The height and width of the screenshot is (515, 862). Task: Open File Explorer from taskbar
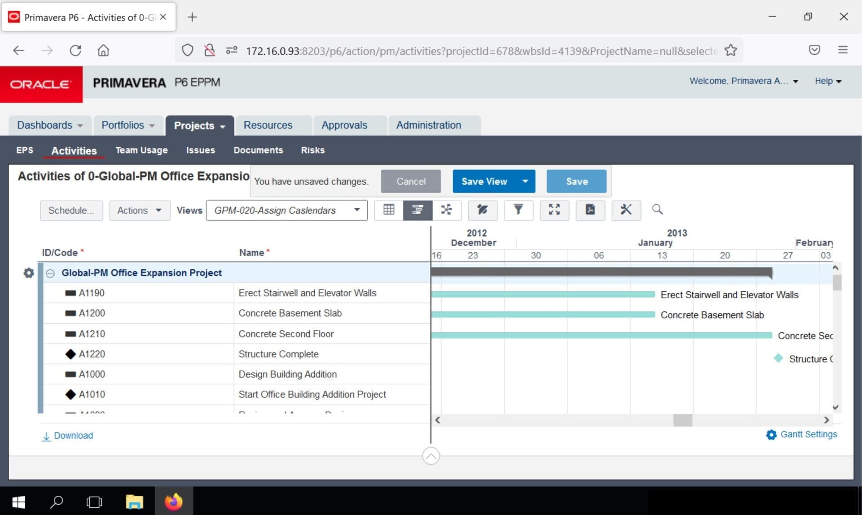134,502
